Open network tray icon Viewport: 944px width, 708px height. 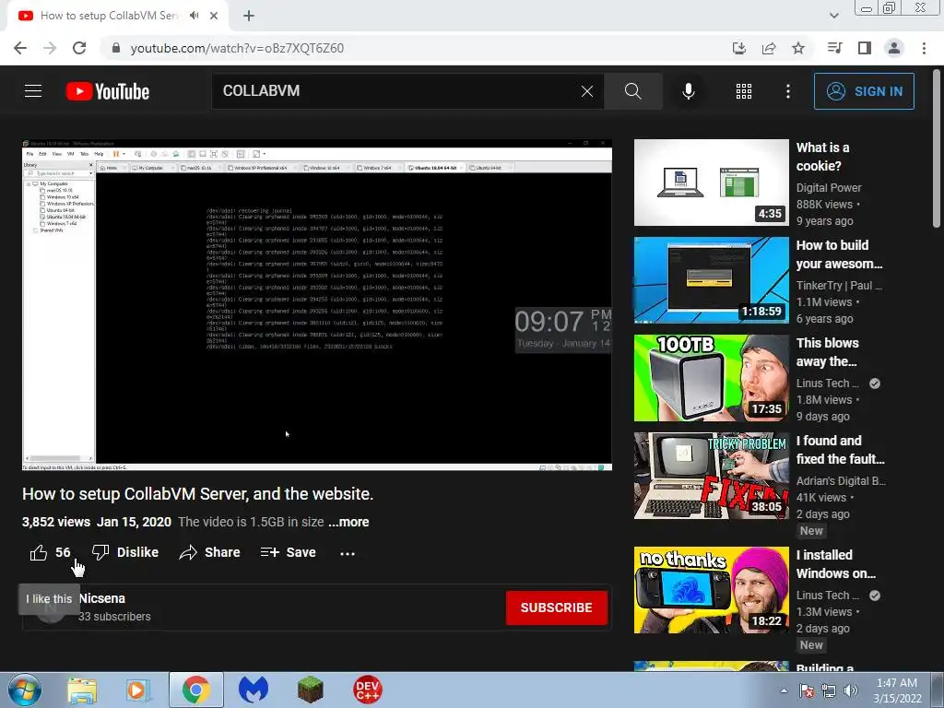[829, 690]
